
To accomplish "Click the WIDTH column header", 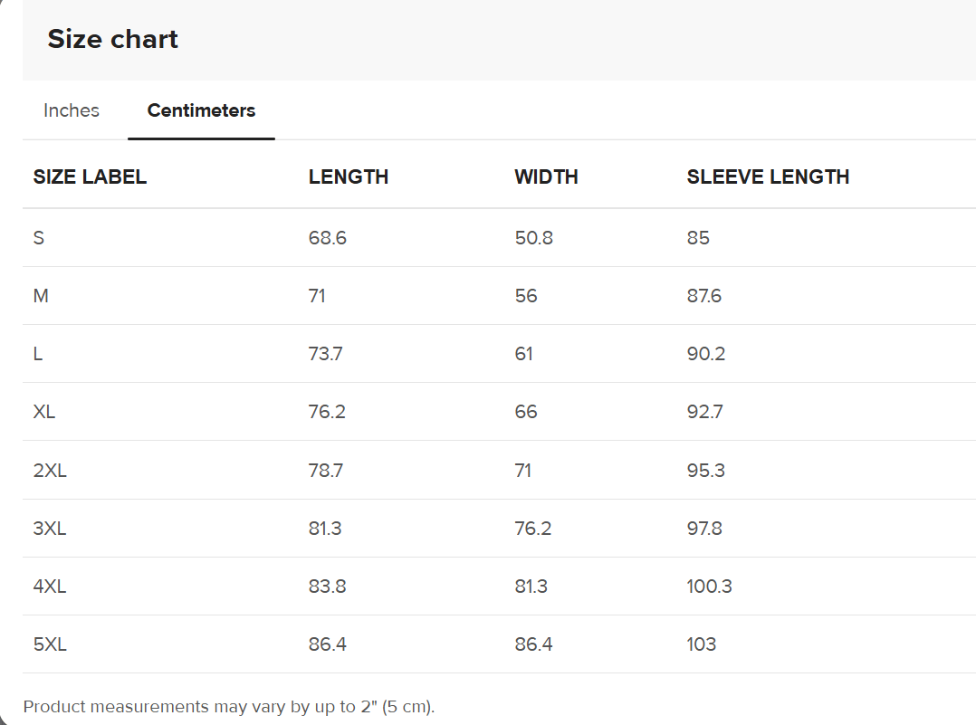I will point(546,177).
